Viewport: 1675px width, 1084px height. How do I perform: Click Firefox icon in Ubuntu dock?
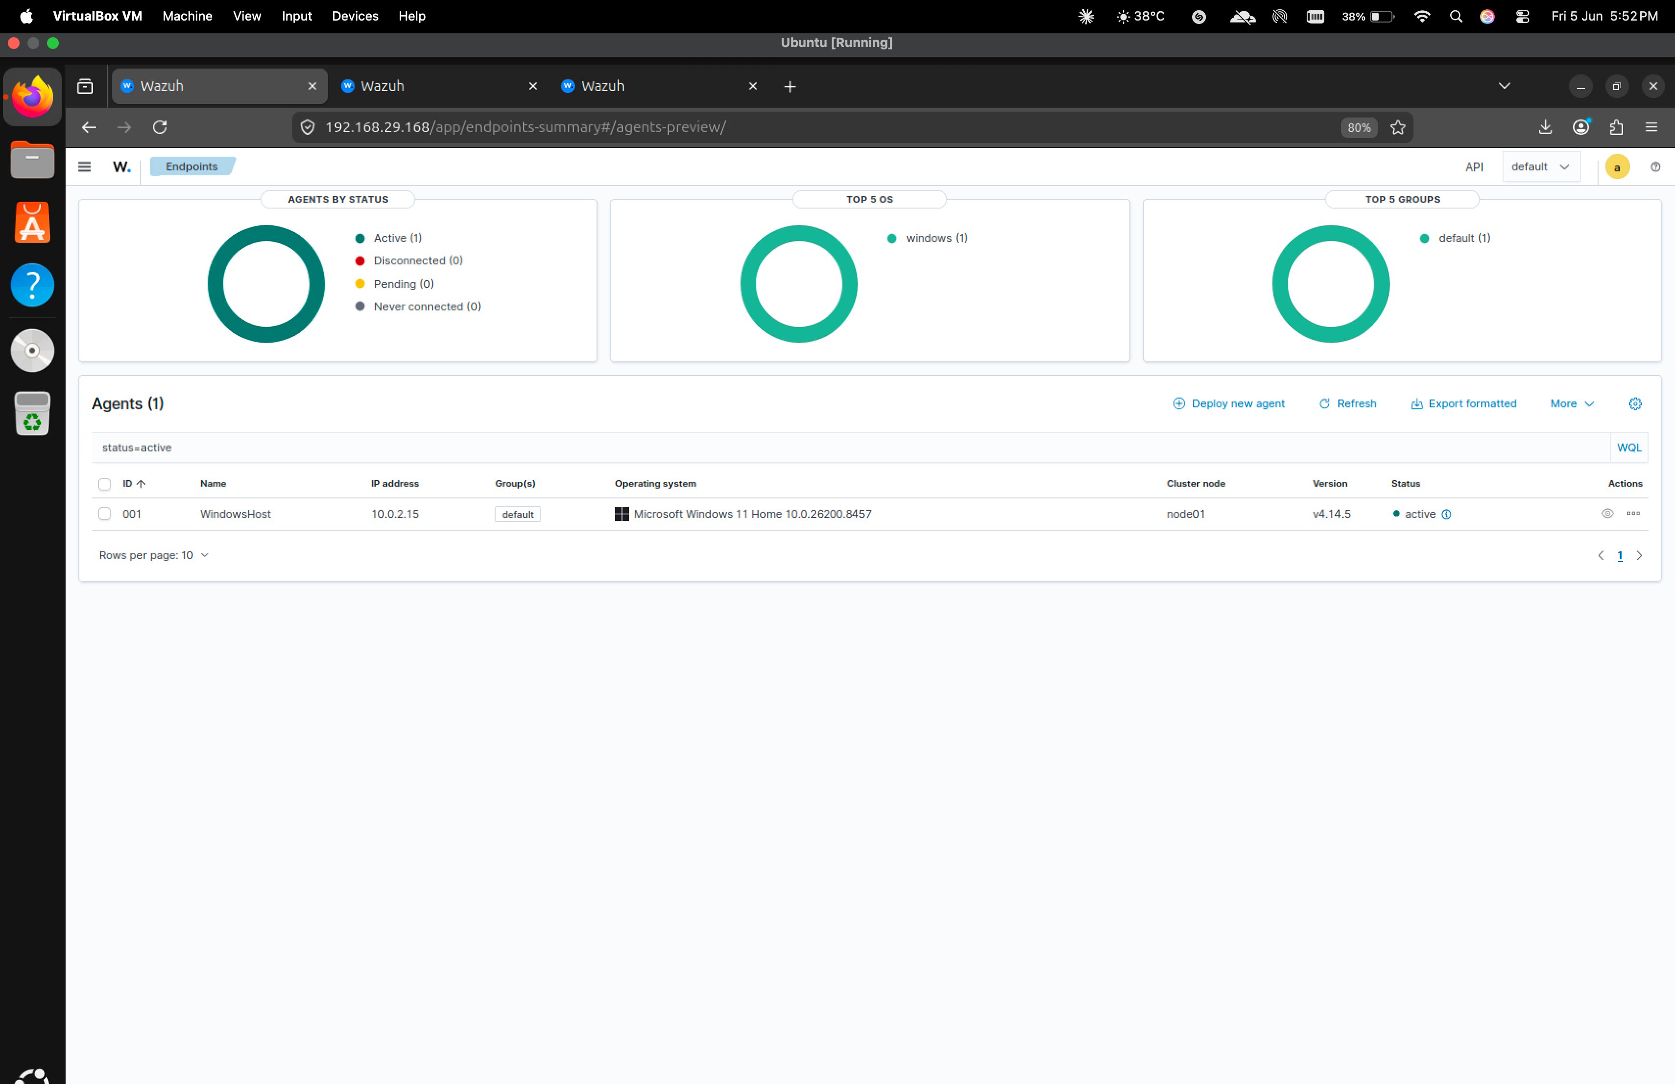coord(32,97)
